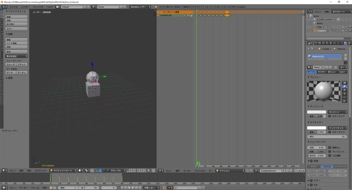Screen dimensions: 352x190
Task: Open the Render properties tab icon
Action: [316, 43]
